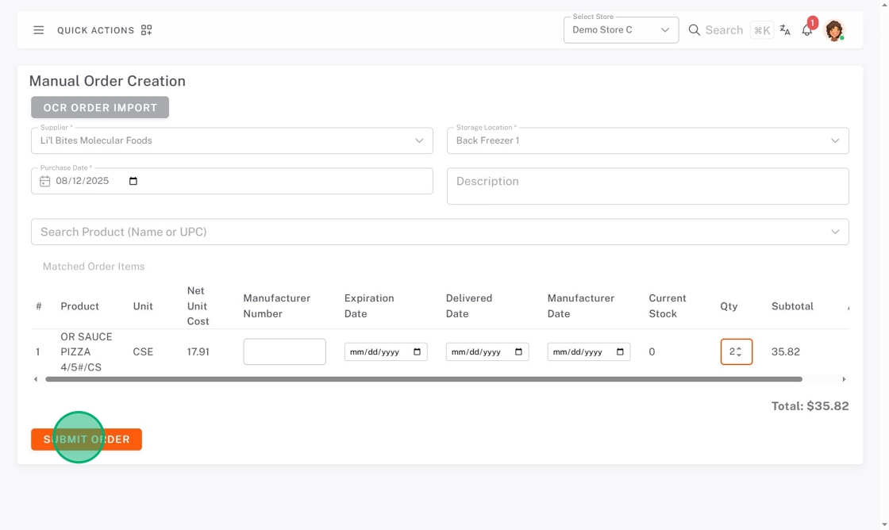
Task: Open the Purchase Date calendar picker
Action: [133, 181]
